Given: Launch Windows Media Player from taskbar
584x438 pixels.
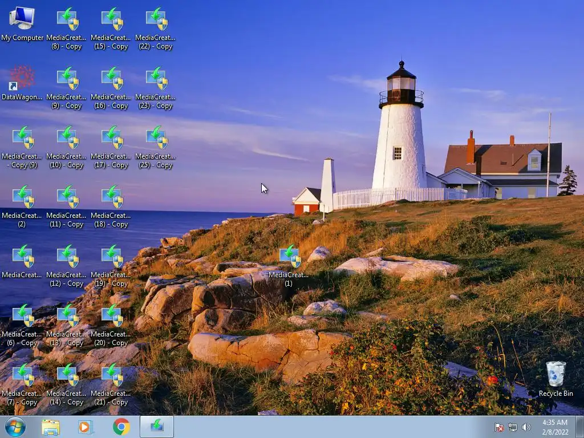Looking at the screenshot, I should (86, 427).
